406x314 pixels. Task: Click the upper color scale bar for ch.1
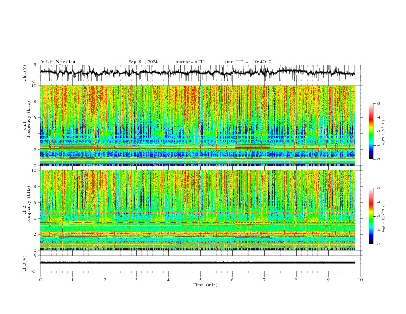tap(371, 131)
